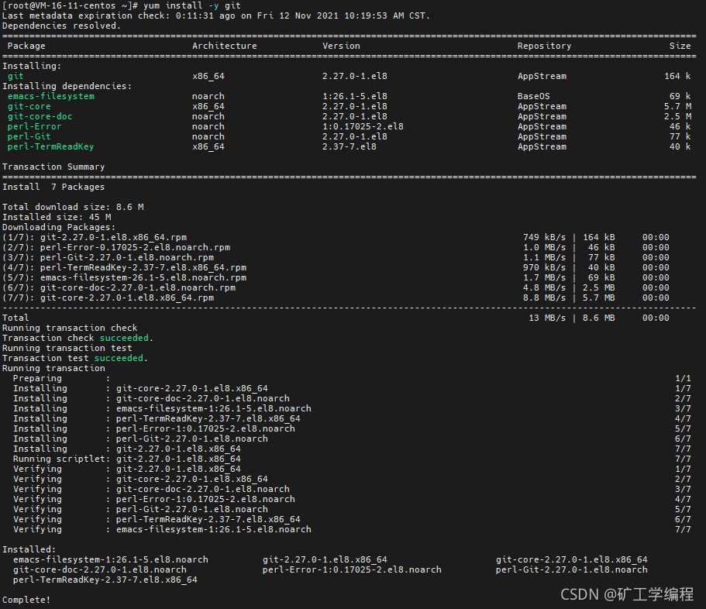Image resolution: width=706 pixels, height=609 pixels.
Task: Click the green 'git-core-doc' package name
Action: click(x=40, y=116)
